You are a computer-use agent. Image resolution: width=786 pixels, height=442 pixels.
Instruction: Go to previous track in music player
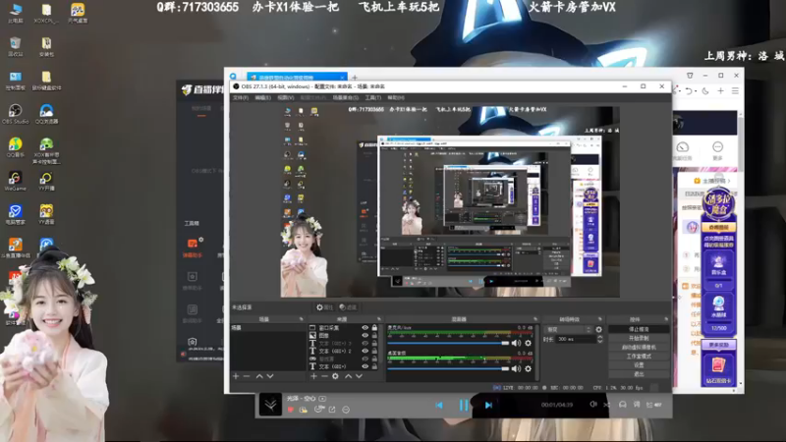tap(439, 405)
